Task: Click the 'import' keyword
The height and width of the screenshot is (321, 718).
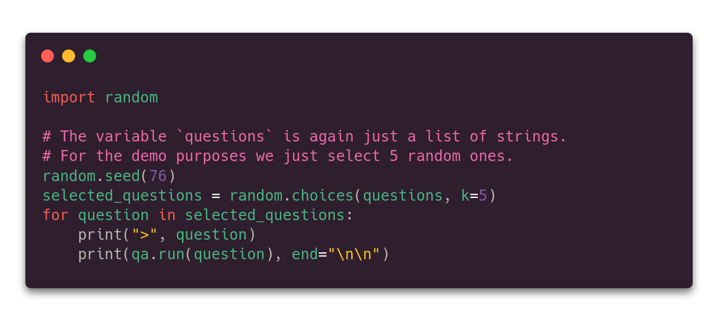Action: [x=69, y=98]
